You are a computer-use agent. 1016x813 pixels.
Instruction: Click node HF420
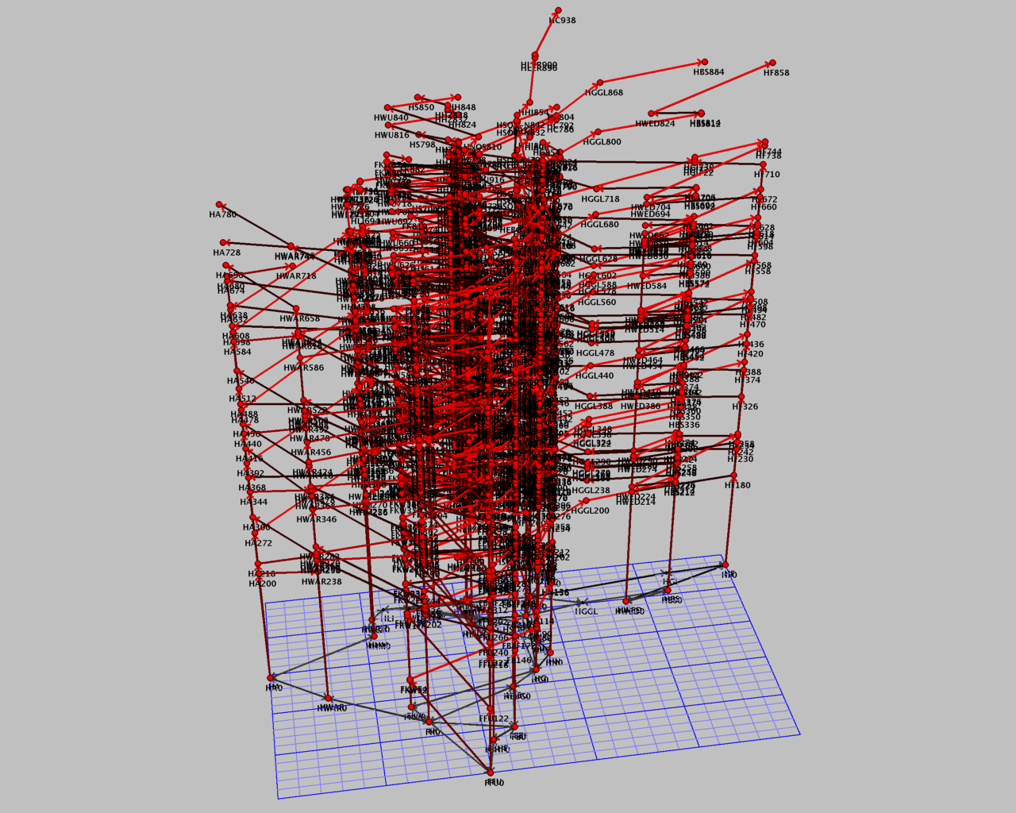[745, 345]
